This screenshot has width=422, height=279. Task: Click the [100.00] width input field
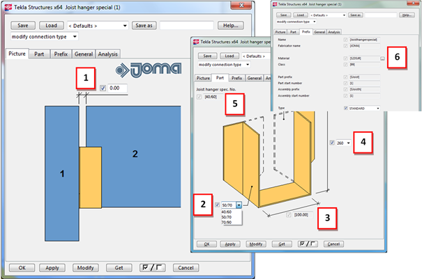[303, 215]
